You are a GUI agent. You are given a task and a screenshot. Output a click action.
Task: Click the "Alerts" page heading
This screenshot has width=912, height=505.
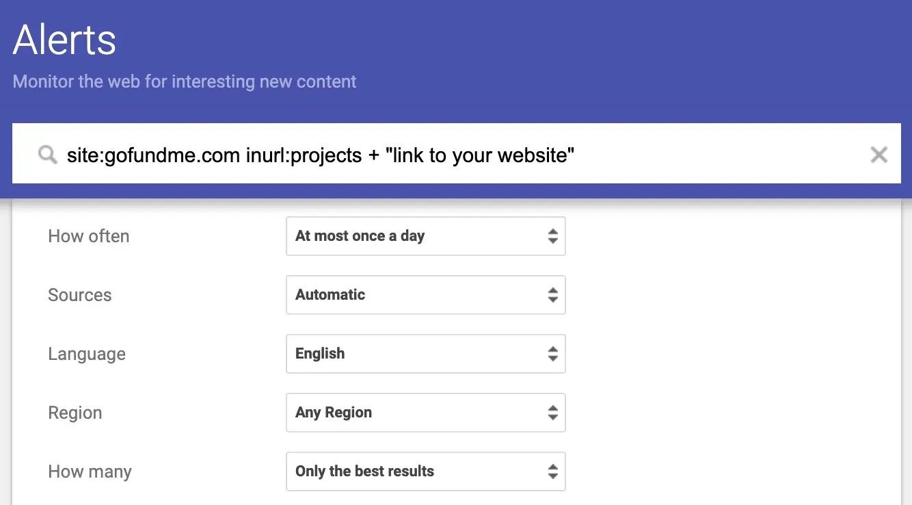(x=64, y=40)
